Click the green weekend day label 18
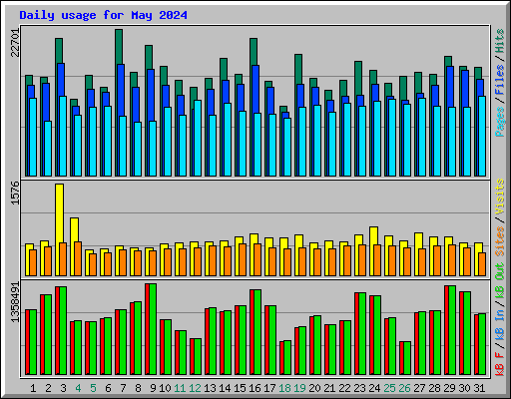Viewport: 511px width, 399px height. click(x=284, y=388)
